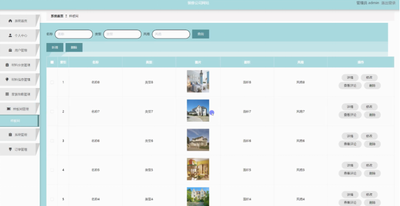Click 修改 for row 名称4
The height and width of the screenshot is (206, 400).
[x=369, y=195]
